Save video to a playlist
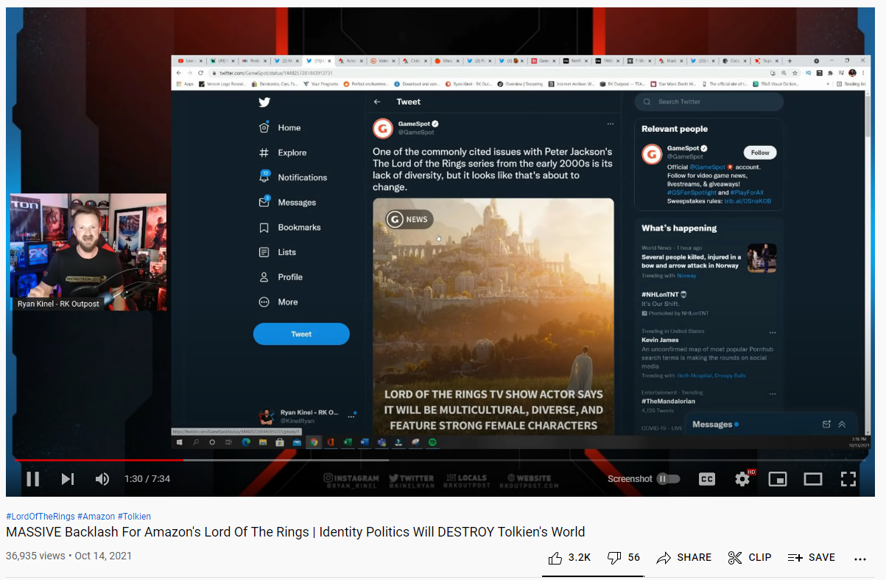Viewport: 886px width, 580px height. point(811,558)
